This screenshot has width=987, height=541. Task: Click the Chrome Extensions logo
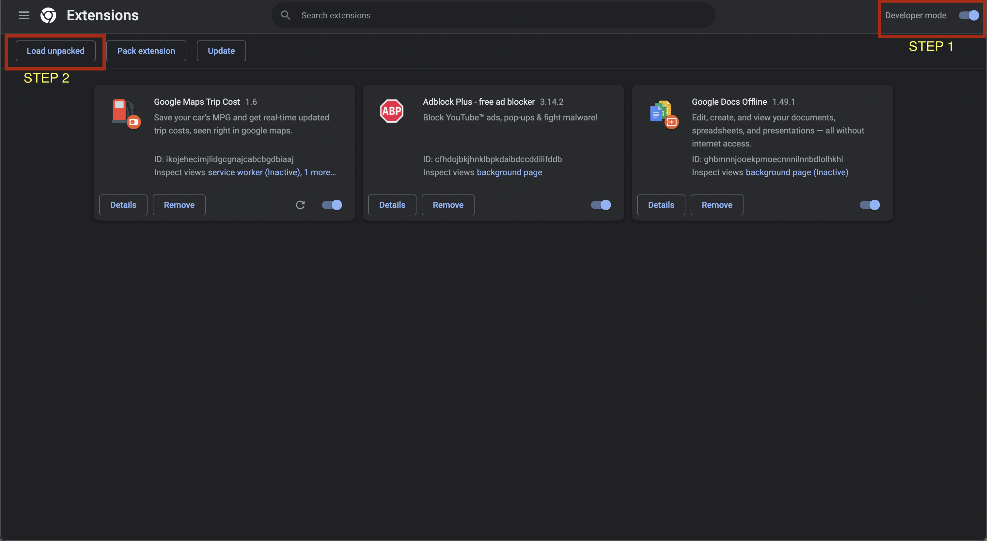click(x=48, y=15)
